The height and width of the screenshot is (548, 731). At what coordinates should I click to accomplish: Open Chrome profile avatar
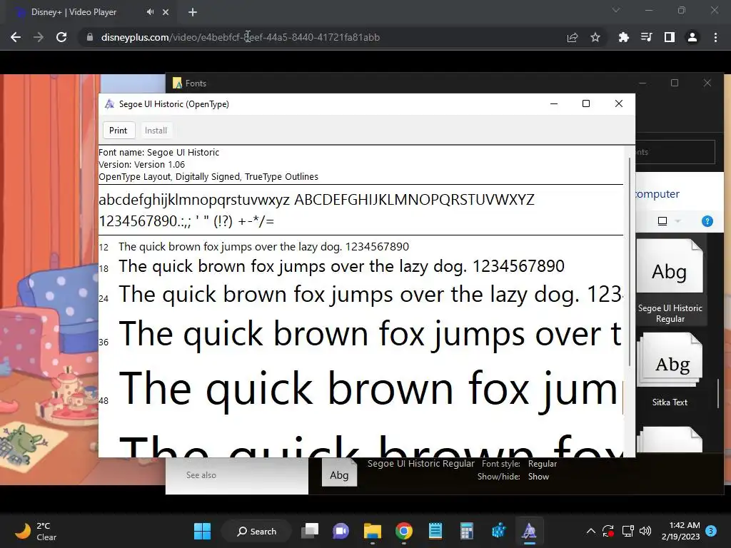coord(692,37)
